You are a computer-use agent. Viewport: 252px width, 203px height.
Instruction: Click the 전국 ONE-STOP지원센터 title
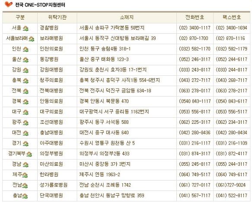(40, 5)
